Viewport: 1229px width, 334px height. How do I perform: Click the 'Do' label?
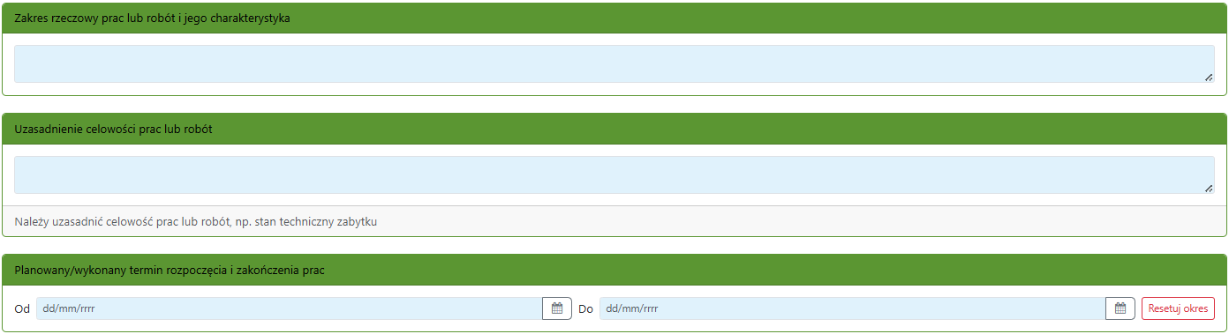pyautogui.click(x=585, y=309)
